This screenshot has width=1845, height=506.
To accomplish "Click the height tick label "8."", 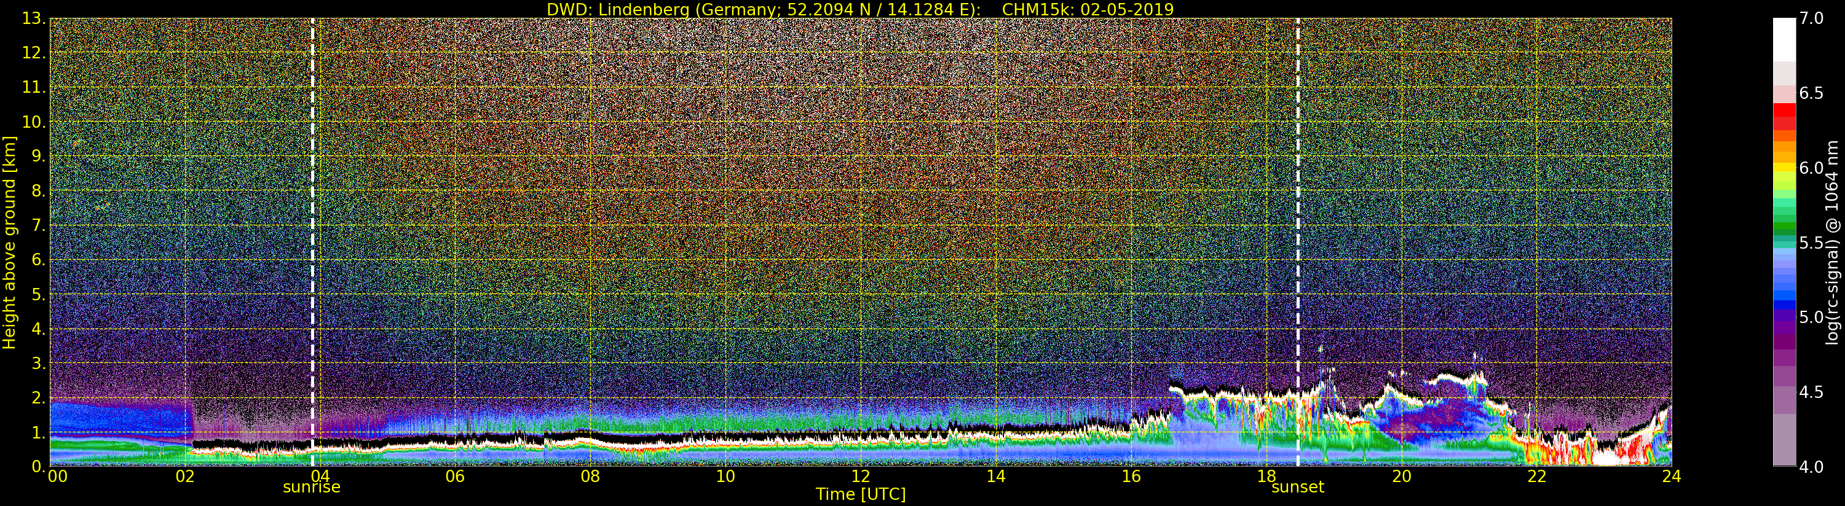I will pos(39,191).
